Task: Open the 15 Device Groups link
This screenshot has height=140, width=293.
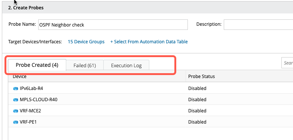Action: 86,41
